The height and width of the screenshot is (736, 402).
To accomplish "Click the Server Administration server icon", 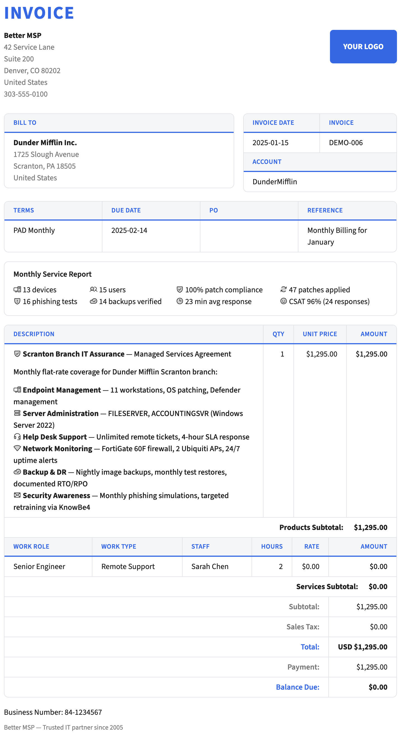I will coord(17,413).
